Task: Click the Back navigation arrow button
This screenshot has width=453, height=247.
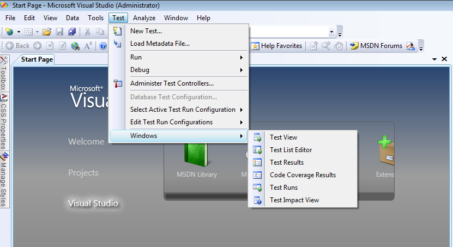Action: pos(17,46)
